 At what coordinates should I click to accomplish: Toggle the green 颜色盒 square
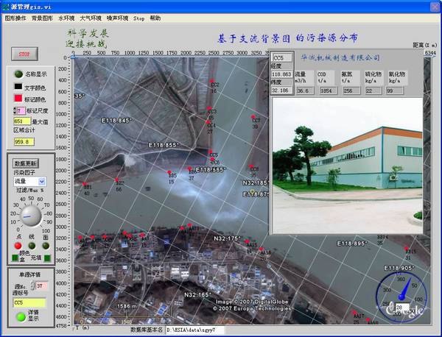click(x=15, y=258)
